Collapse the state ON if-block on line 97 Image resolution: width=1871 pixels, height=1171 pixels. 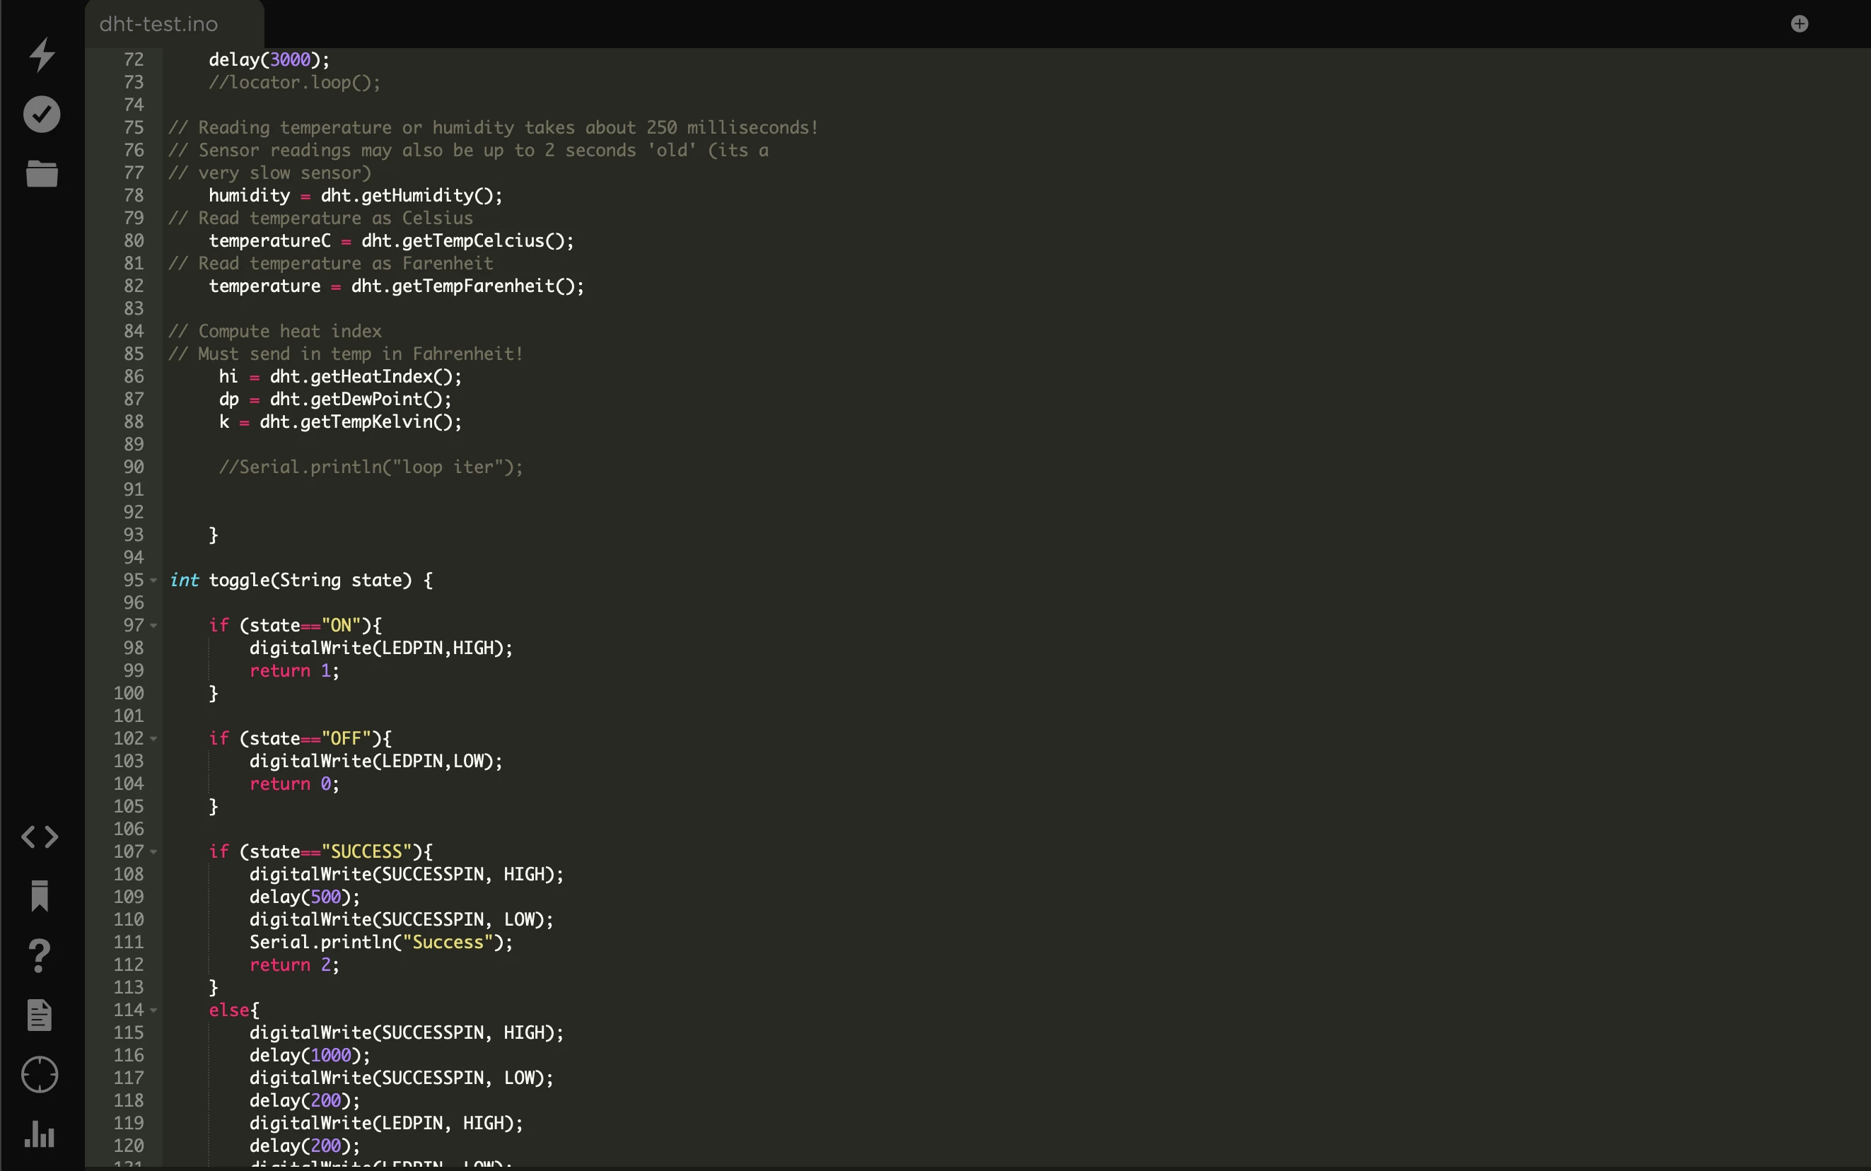point(153,625)
